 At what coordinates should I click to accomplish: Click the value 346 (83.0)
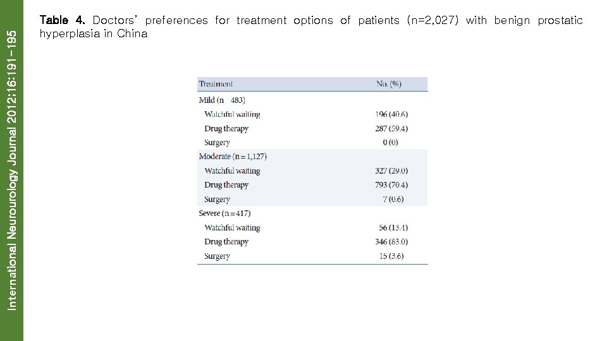pyautogui.click(x=391, y=242)
